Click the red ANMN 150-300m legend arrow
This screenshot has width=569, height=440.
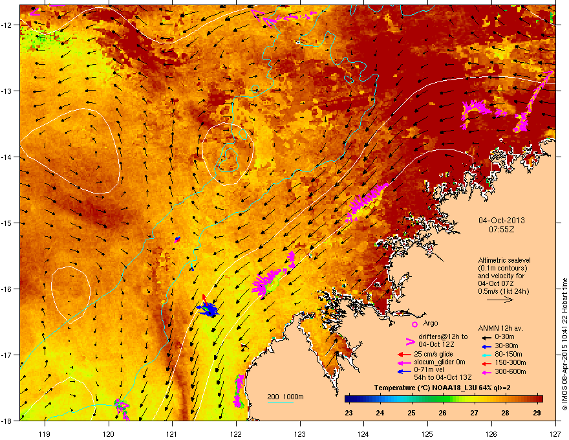click(x=486, y=363)
